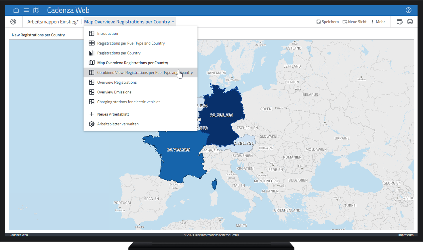The height and width of the screenshot is (250, 423).
Task: Open the Impressum link in footer
Action: (x=405, y=235)
